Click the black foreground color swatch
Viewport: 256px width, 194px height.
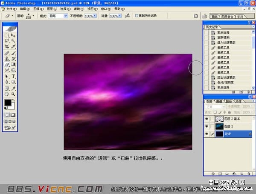click(8, 103)
